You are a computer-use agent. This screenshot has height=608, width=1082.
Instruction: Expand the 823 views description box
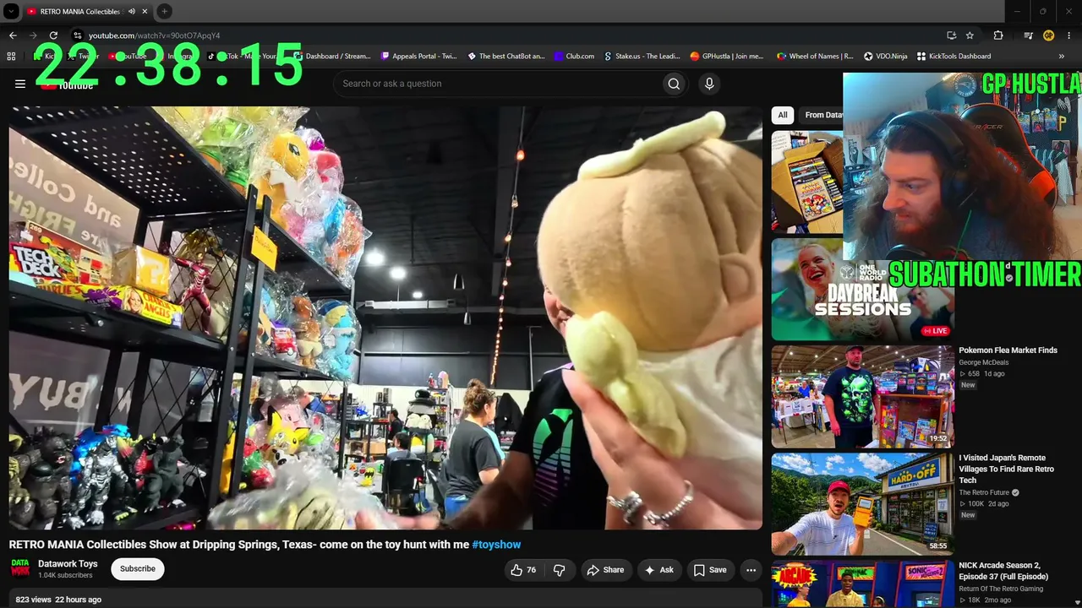click(x=385, y=599)
